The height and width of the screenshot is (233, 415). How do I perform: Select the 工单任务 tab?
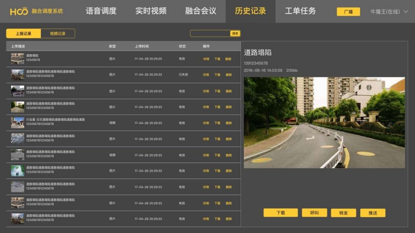point(300,11)
